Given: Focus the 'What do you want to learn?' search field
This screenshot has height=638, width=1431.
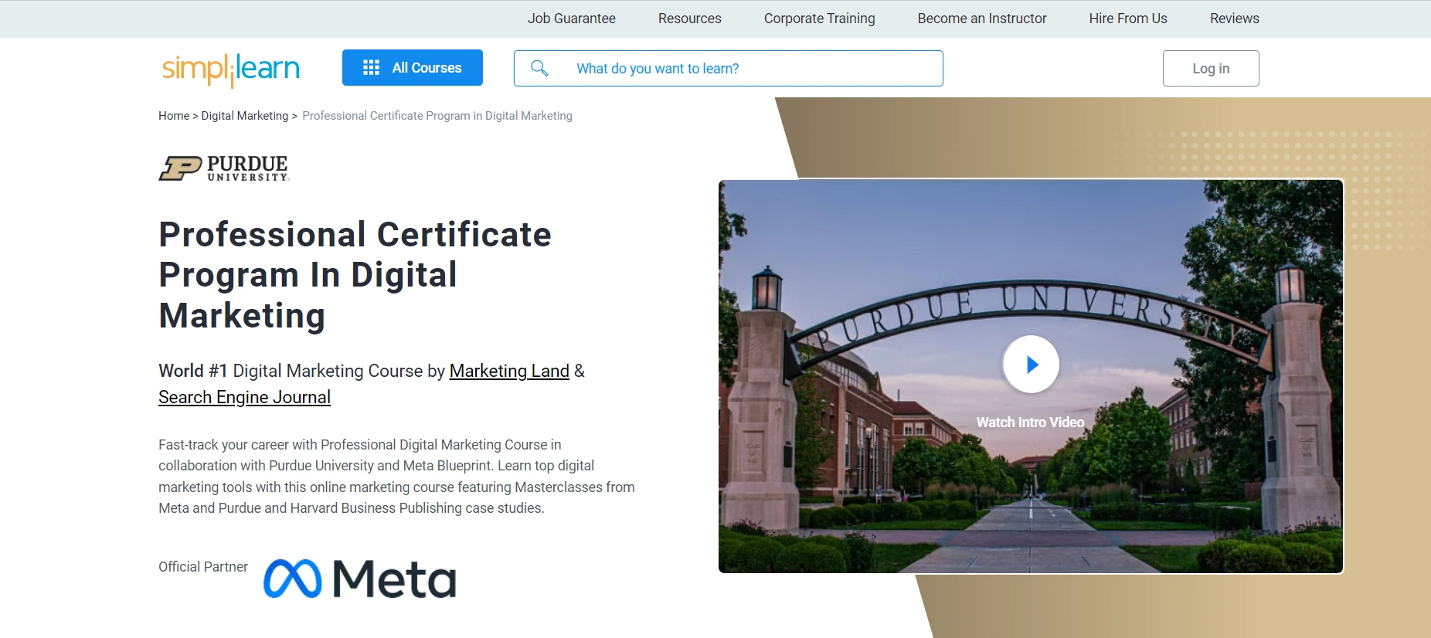Looking at the screenshot, I should 728,68.
